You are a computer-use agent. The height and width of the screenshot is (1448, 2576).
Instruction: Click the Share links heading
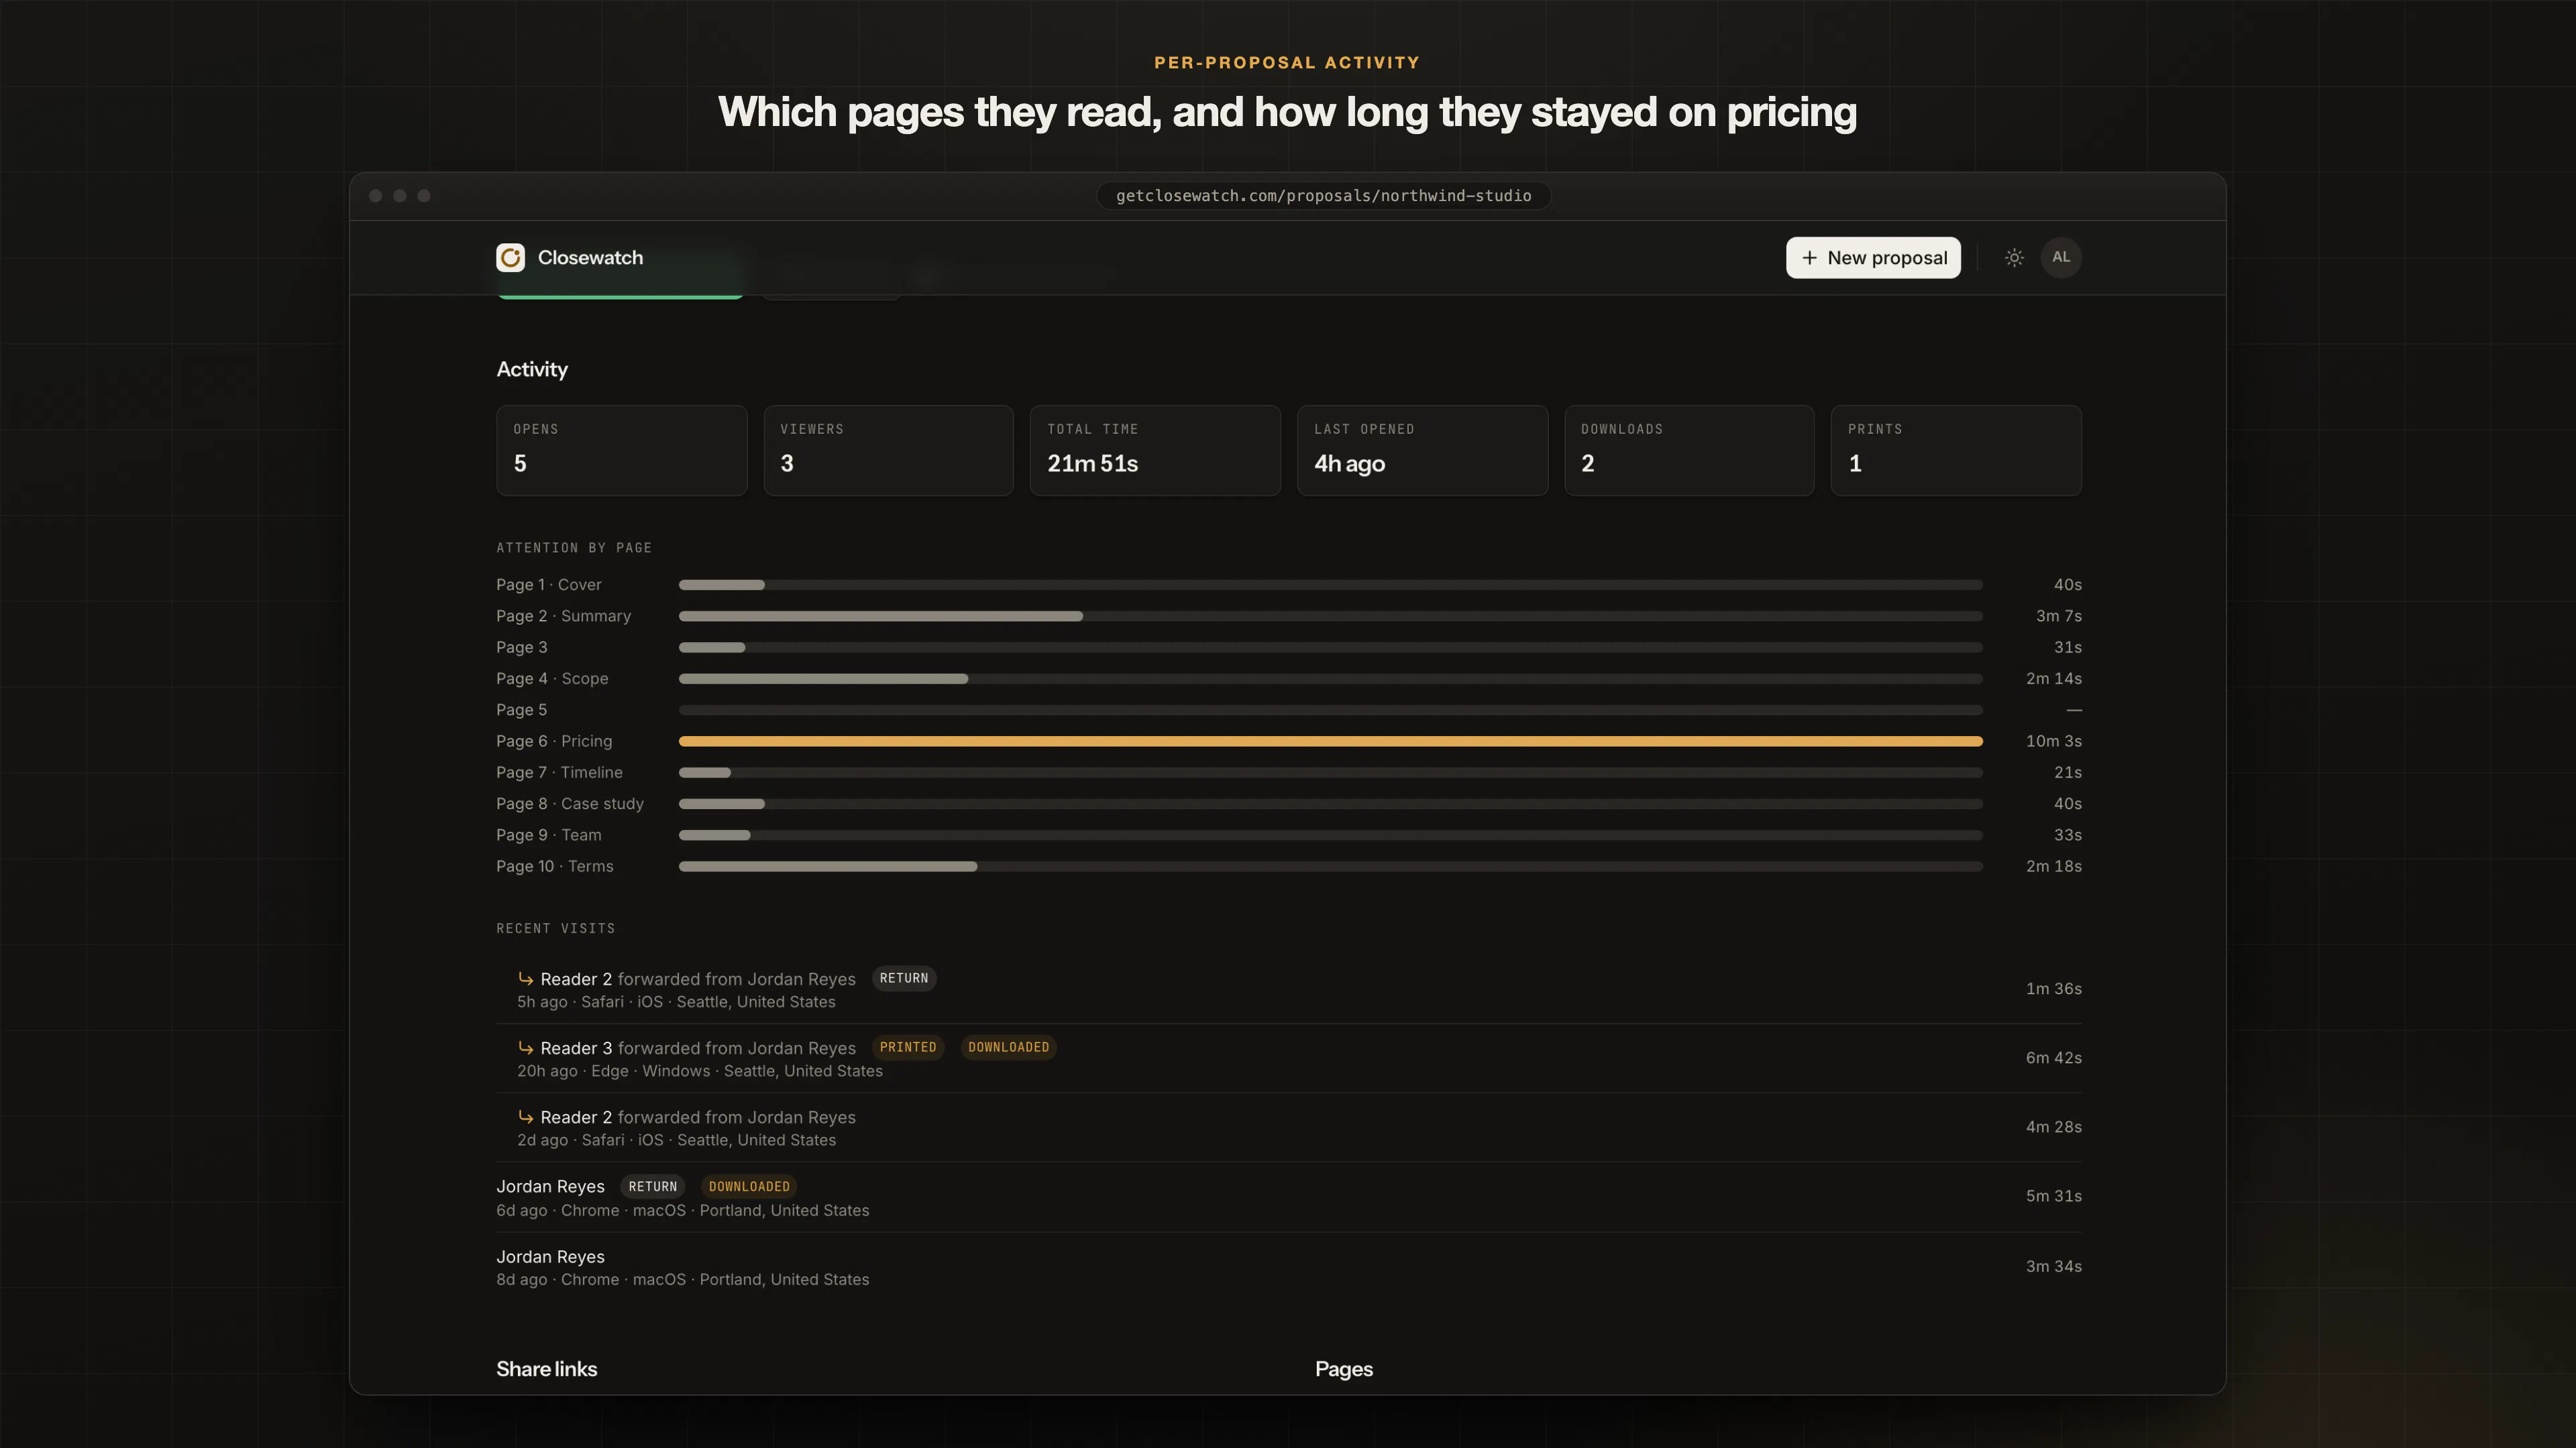(x=547, y=1369)
